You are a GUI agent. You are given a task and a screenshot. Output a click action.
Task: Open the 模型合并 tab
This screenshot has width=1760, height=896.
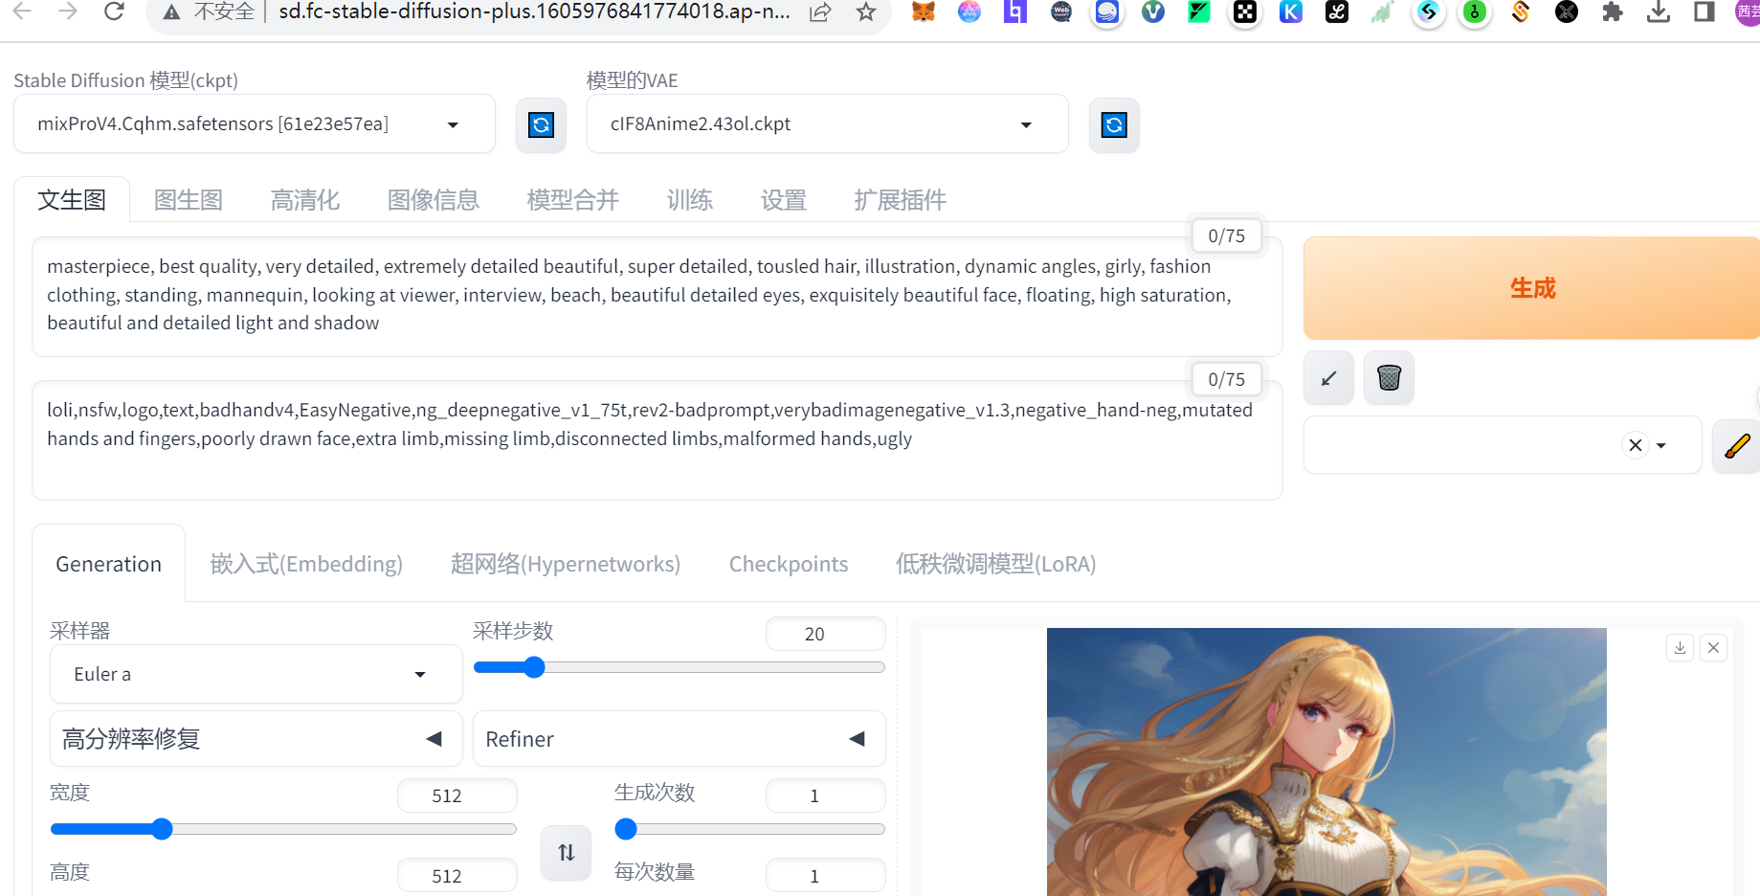coord(573,199)
